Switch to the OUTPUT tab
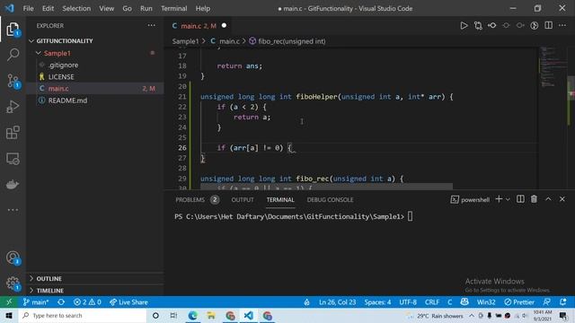575x323 pixels. 243,199
